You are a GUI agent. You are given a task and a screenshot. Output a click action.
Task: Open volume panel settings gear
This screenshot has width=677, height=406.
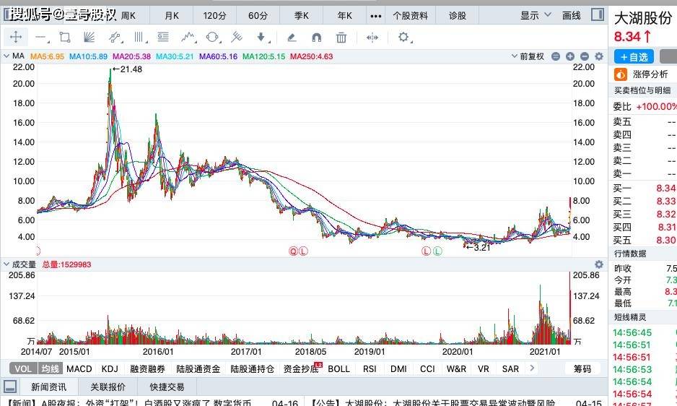(x=599, y=264)
